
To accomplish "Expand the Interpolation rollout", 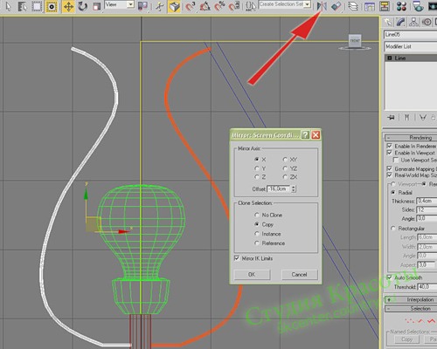I will (411, 299).
